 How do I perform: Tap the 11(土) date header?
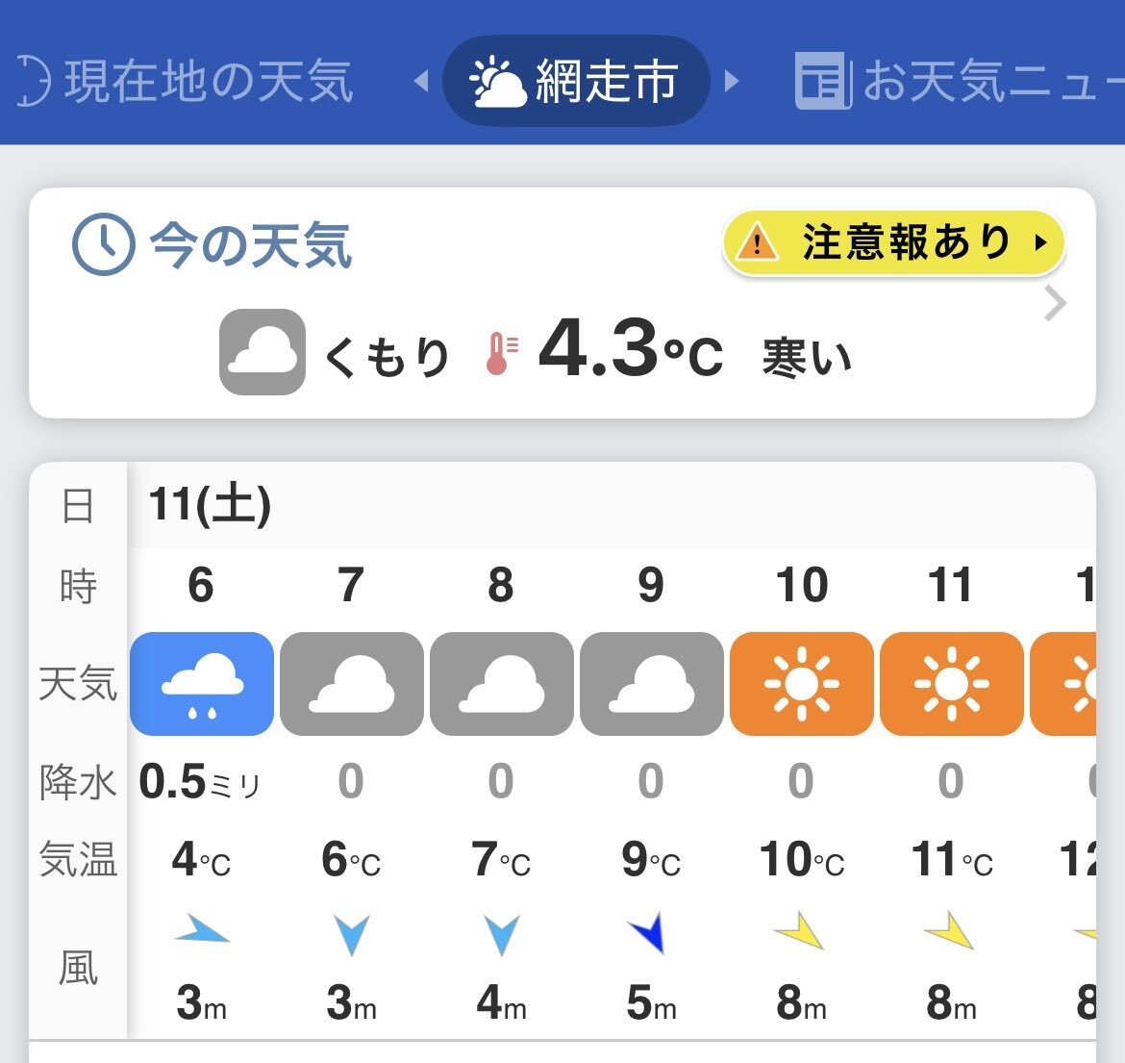[x=210, y=504]
